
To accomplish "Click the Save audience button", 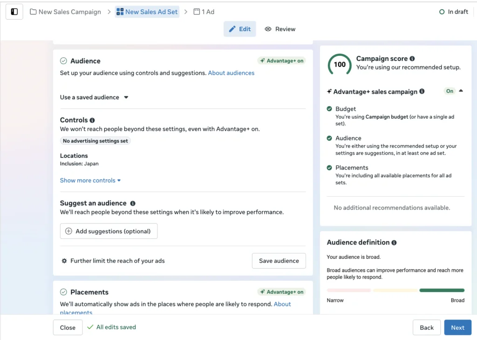I will 279,261.
